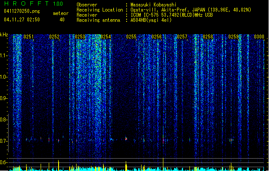The width and height of the screenshot is (269, 171).
Task: Select the version number 1.0.0
Action: pyautogui.click(x=58, y=4)
